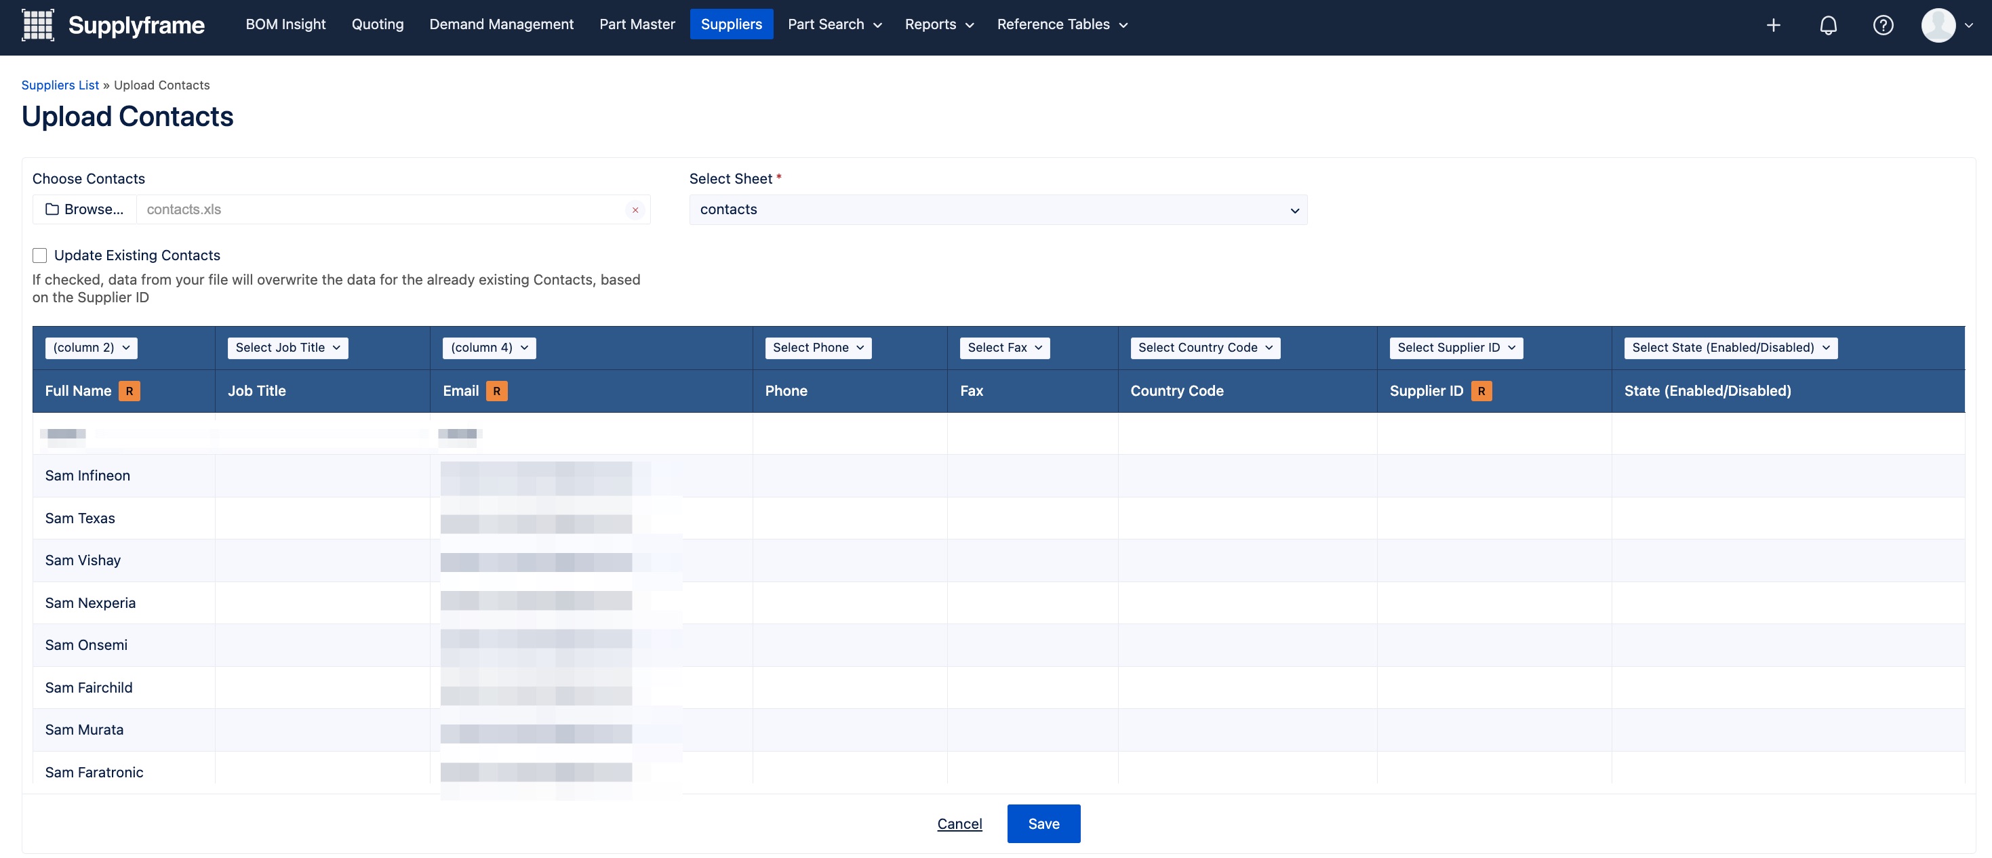The width and height of the screenshot is (1992, 858).
Task: Select the Sam Murata row name
Action: pyautogui.click(x=84, y=730)
